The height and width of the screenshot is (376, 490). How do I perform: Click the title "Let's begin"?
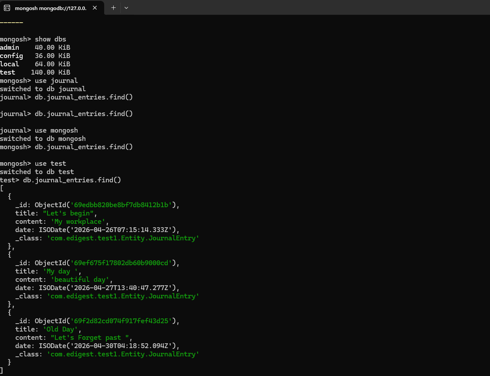[x=68, y=213]
